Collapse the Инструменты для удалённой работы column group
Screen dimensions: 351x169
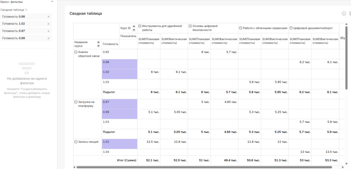coord(140,26)
